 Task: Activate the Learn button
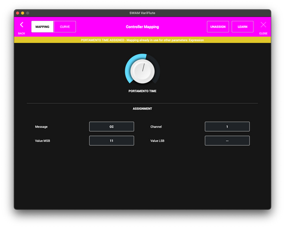242,27
